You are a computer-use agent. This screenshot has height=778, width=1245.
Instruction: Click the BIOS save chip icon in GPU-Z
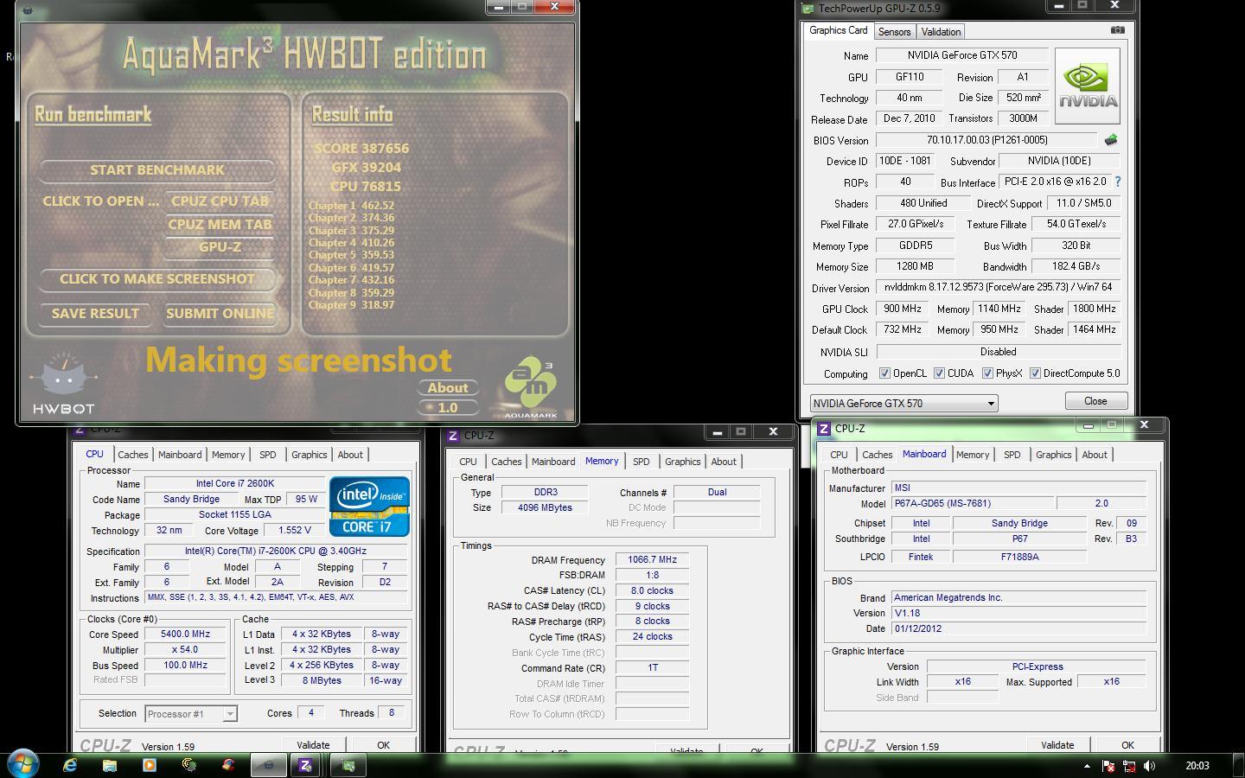[x=1111, y=140]
